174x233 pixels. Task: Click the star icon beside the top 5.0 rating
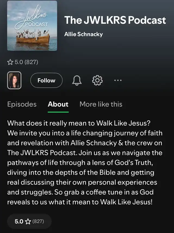pyautogui.click(x=10, y=62)
